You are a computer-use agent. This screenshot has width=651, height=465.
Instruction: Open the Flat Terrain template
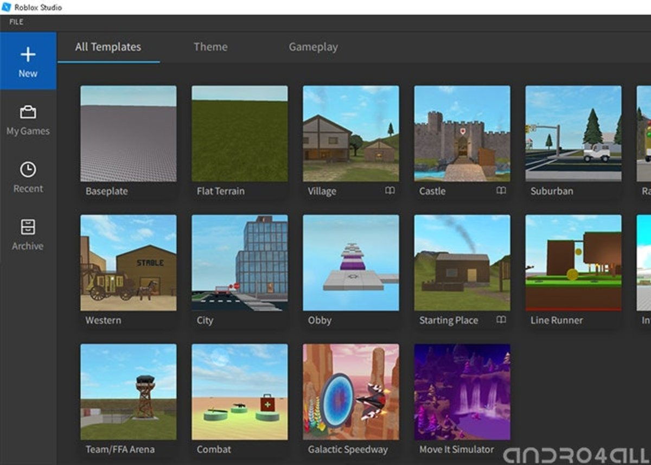[x=239, y=136]
